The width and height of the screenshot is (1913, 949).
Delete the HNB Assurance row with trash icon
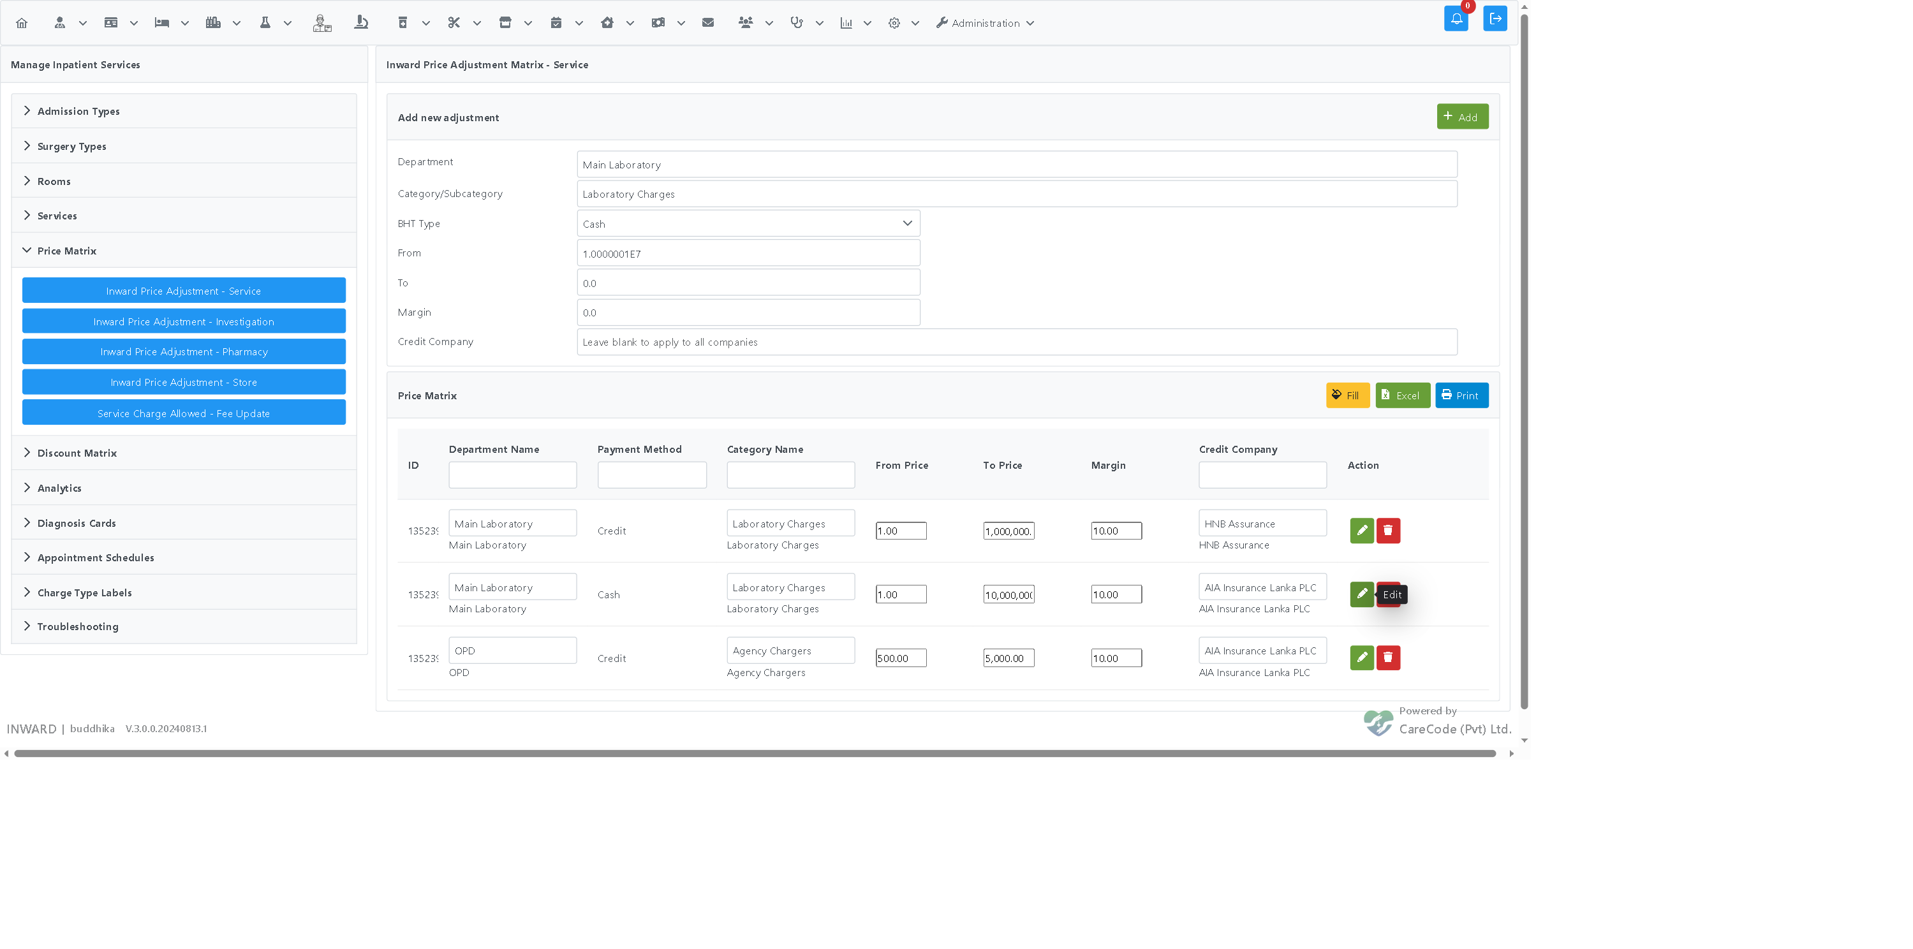1388,531
